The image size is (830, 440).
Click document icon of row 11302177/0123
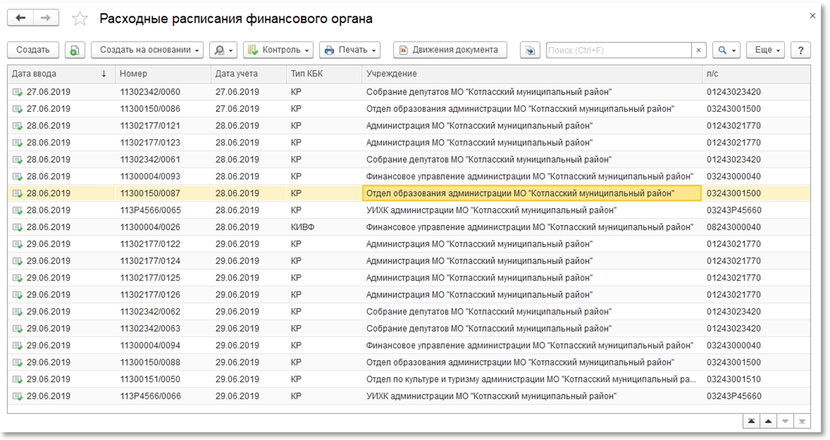point(18,143)
